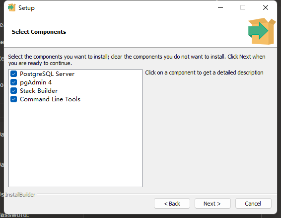Select the PostgreSQL Server component label

click(47, 74)
